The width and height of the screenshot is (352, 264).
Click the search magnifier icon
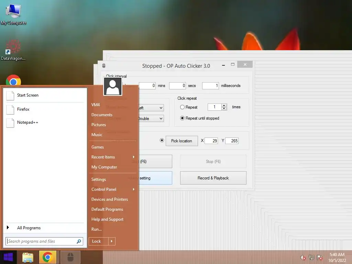point(79,241)
